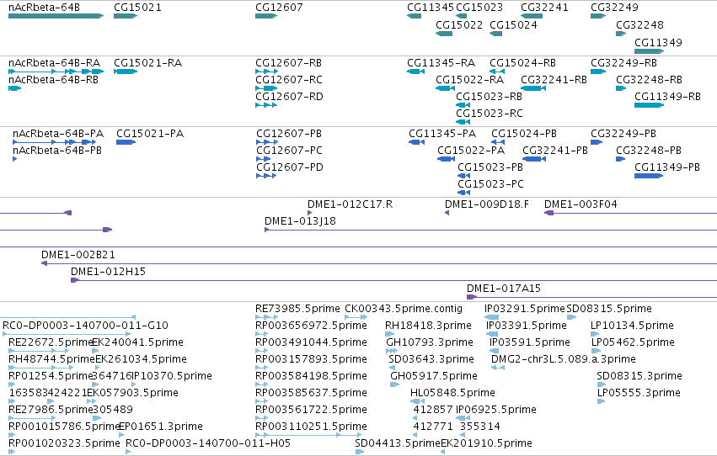
Task: Select transcript CG15022-RA
Action: (x=446, y=88)
